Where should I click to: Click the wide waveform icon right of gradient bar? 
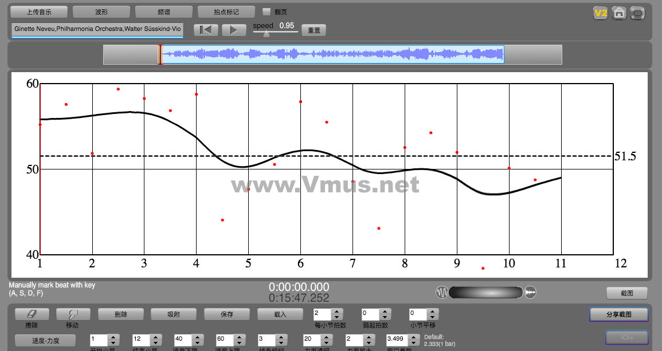point(530,293)
